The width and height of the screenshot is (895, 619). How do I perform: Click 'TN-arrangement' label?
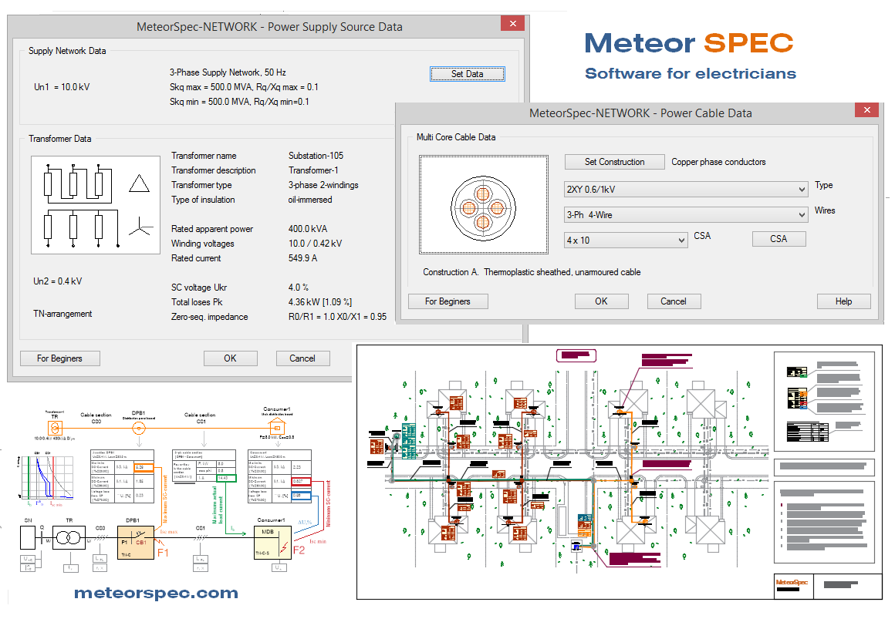point(62,314)
